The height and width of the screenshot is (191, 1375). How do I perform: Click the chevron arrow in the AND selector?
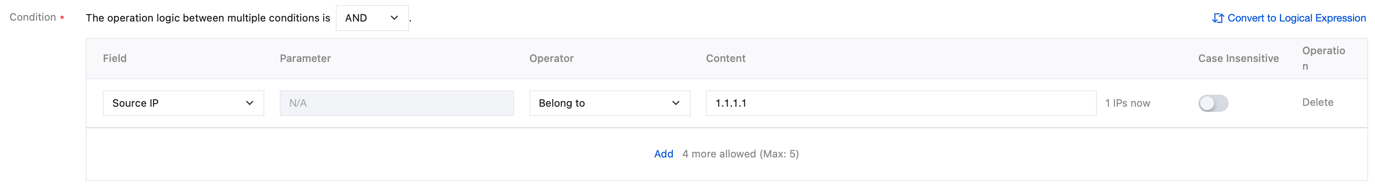[x=394, y=18]
